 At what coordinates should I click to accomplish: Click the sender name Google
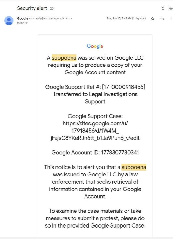pyautogui.click(x=23, y=18)
